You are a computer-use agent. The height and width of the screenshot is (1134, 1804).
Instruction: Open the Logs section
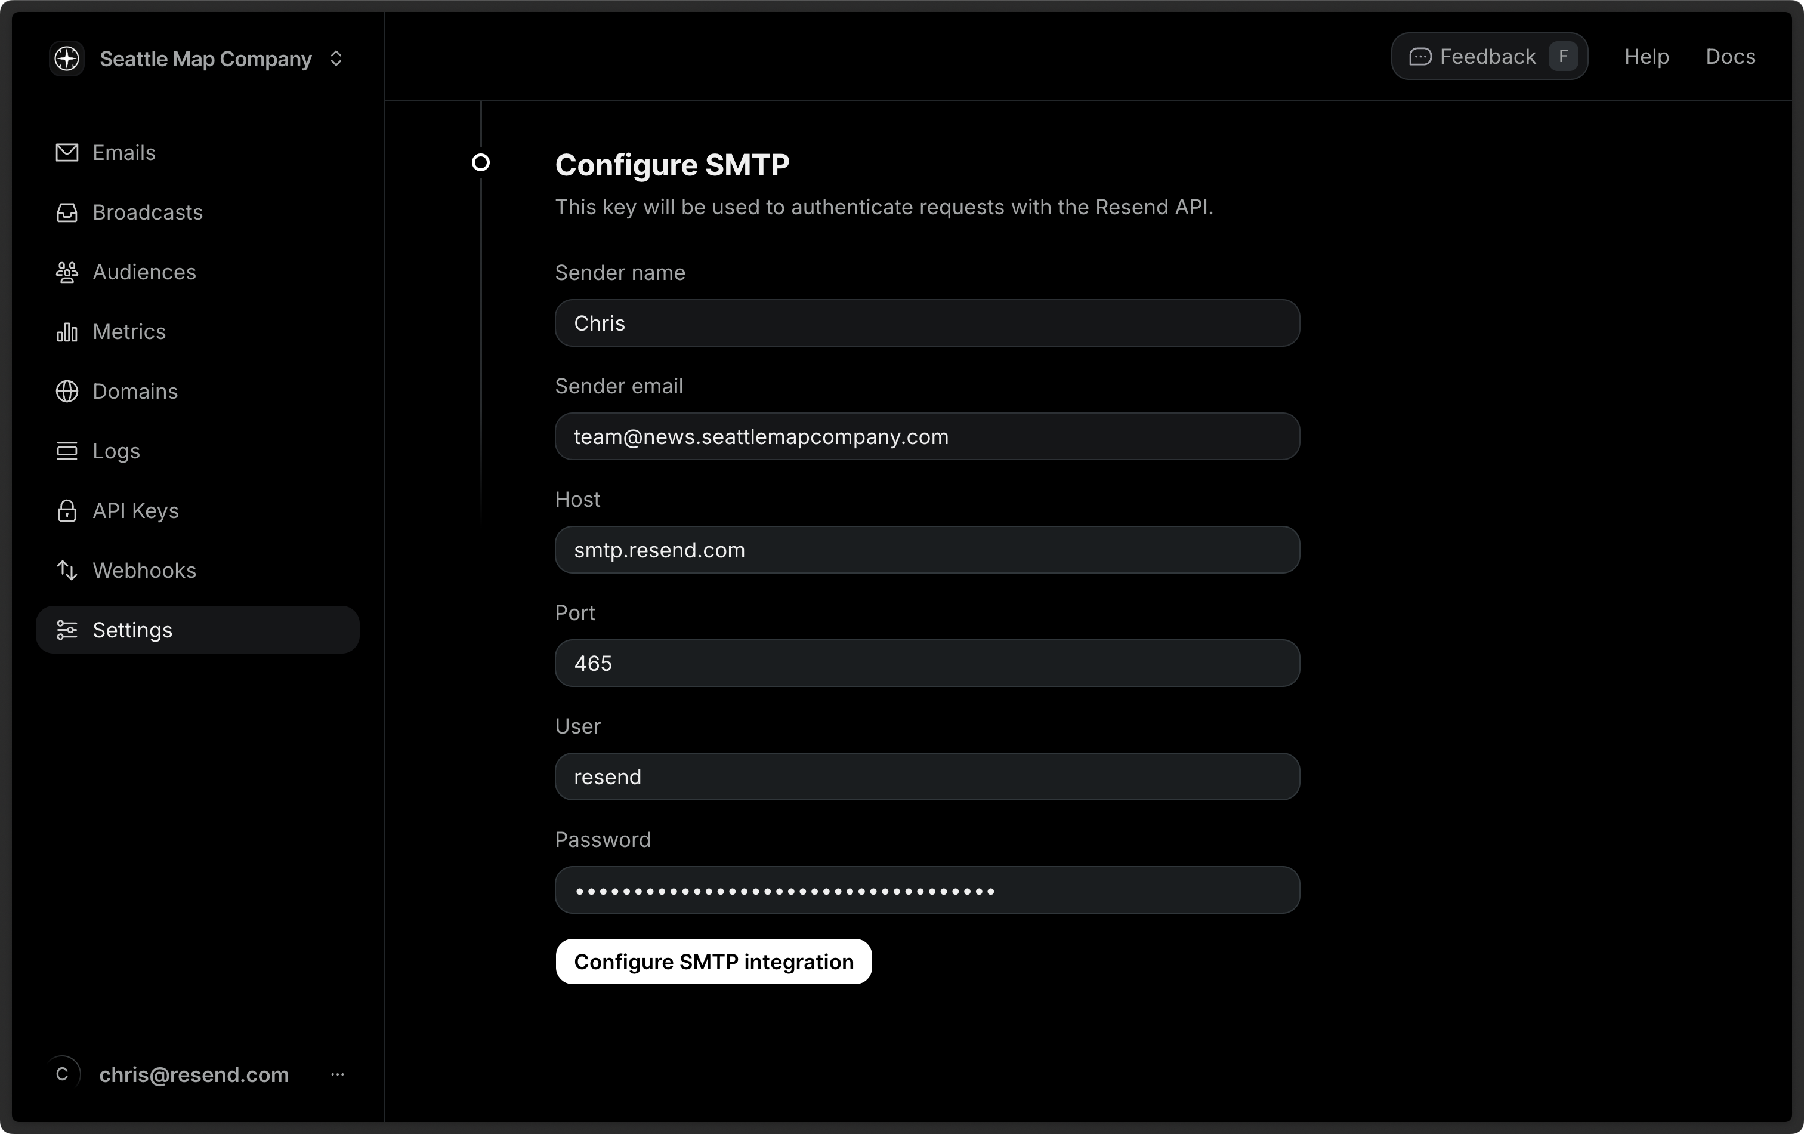point(117,451)
